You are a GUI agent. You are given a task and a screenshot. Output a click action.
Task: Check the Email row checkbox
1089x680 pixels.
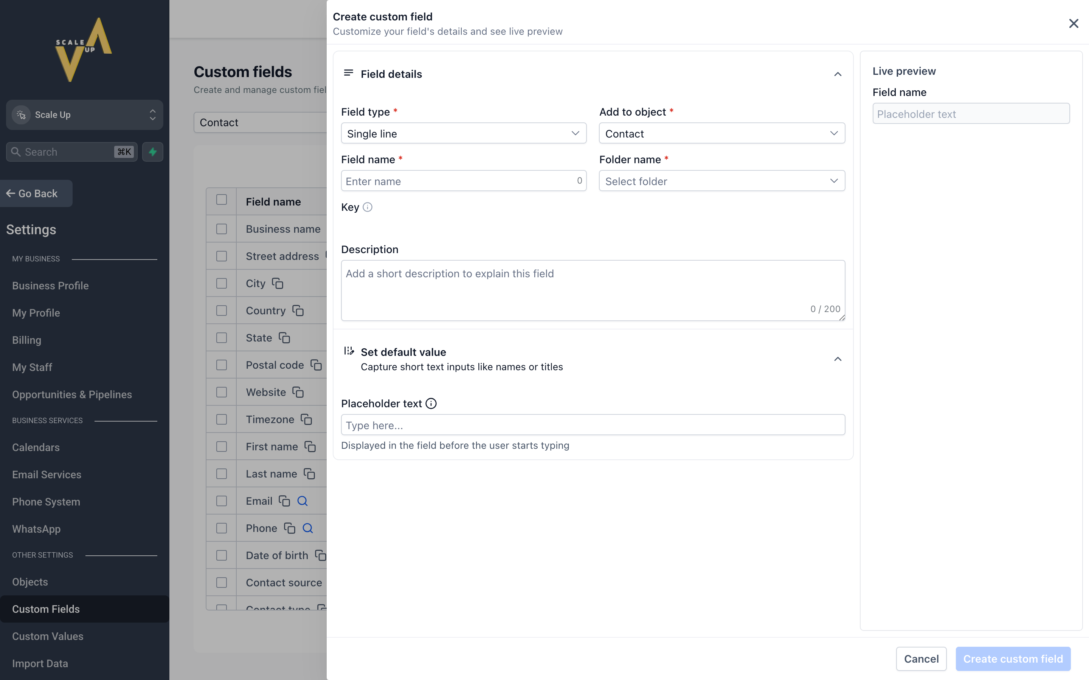click(222, 501)
